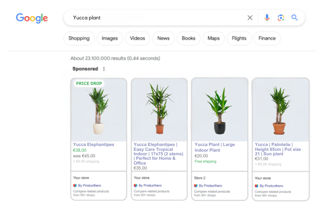The height and width of the screenshot is (218, 335).
Task: Open the Yucca Palmlelie Height 85cm link
Action: [278, 149]
